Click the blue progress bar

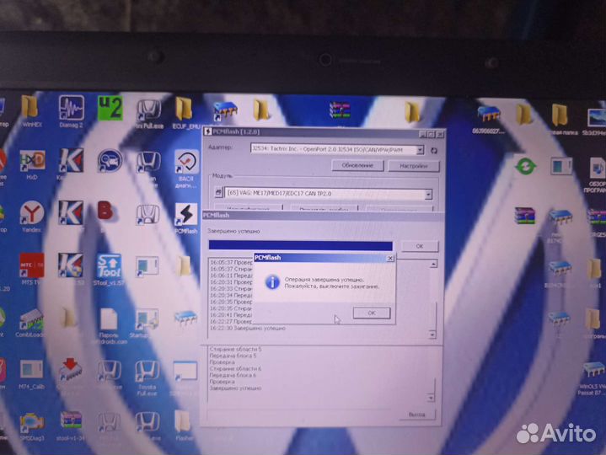(x=300, y=246)
